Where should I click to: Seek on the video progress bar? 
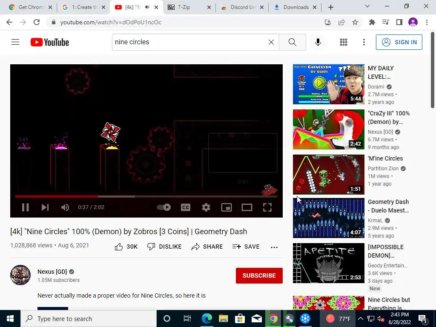(146, 196)
